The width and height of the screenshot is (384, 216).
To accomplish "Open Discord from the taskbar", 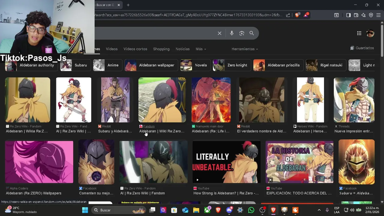I will [229, 210].
